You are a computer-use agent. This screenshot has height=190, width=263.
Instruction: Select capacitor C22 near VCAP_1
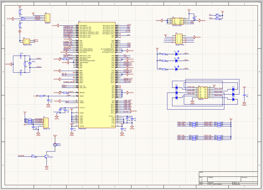point(132,119)
